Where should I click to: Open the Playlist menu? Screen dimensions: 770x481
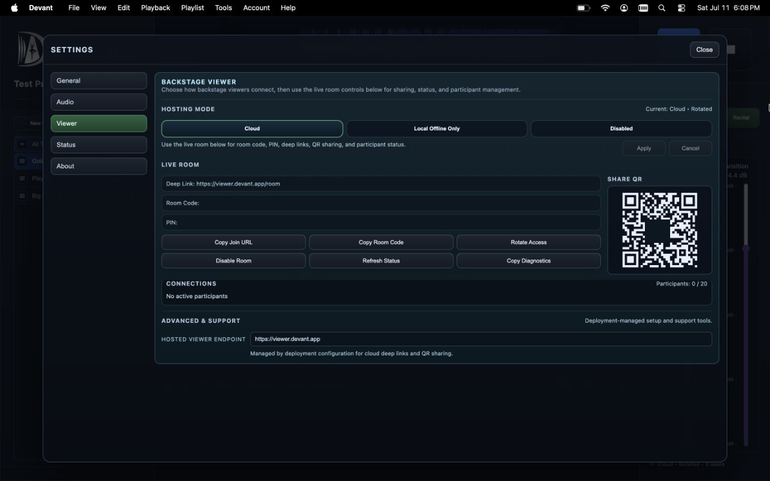(x=192, y=8)
